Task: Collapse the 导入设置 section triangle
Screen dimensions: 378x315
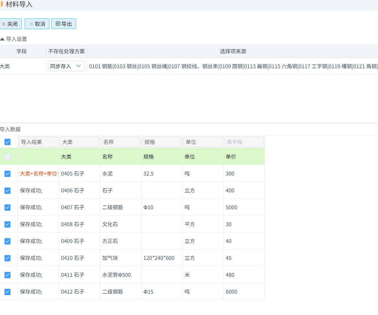Action: (x=2, y=39)
